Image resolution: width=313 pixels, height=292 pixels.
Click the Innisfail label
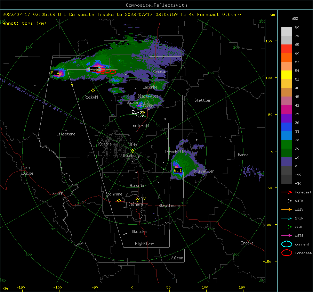(140, 126)
